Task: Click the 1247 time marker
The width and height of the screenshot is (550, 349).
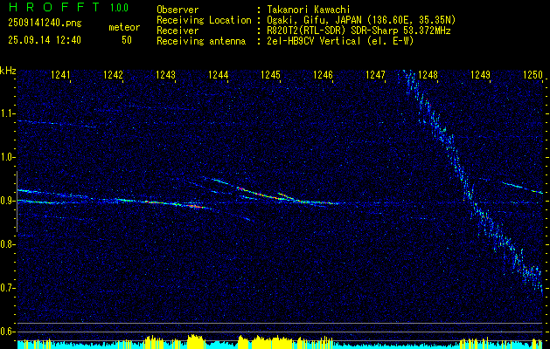Action: point(376,74)
